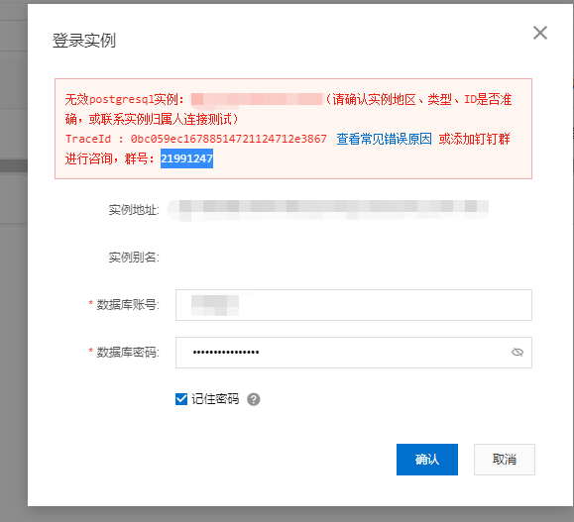Click the 或添加钉钉群 text in error

[x=475, y=139]
